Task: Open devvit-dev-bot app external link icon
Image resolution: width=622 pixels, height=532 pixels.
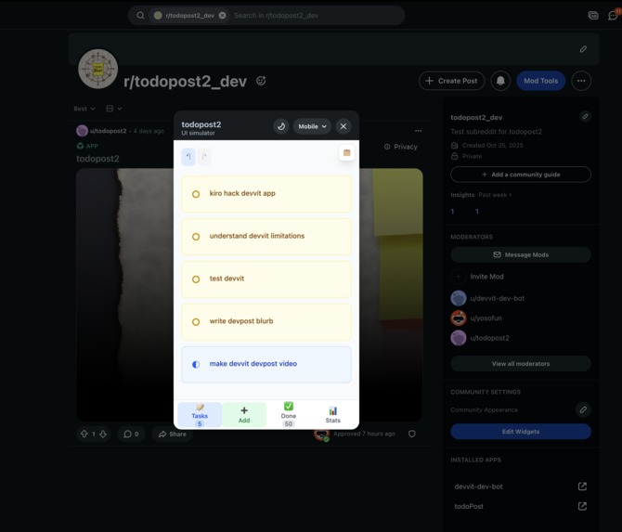Action: [x=582, y=487]
